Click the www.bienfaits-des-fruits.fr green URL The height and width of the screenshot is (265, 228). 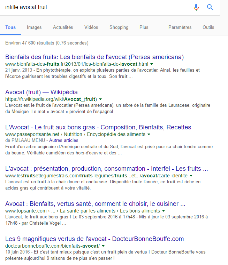[x=77, y=64]
